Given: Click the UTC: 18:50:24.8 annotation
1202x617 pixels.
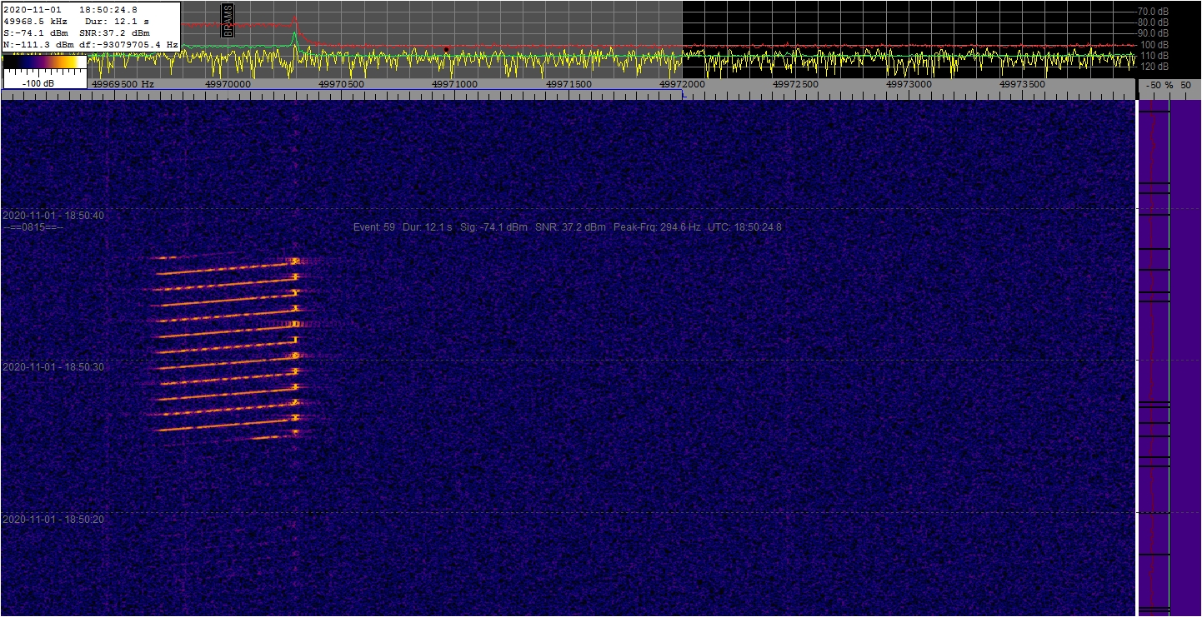Looking at the screenshot, I should [744, 226].
